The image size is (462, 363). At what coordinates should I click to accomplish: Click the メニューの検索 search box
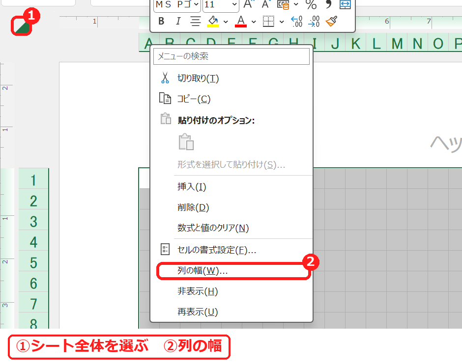click(231, 56)
